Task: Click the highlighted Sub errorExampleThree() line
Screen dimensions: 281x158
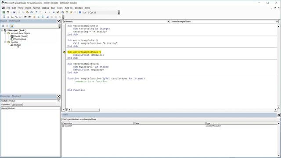Action: click(x=84, y=52)
